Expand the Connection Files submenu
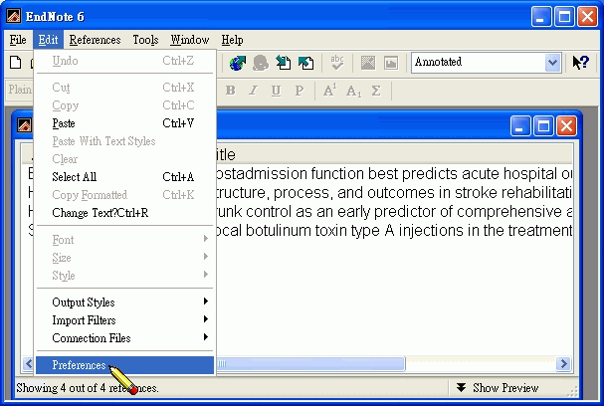The width and height of the screenshot is (604, 406). [124, 337]
